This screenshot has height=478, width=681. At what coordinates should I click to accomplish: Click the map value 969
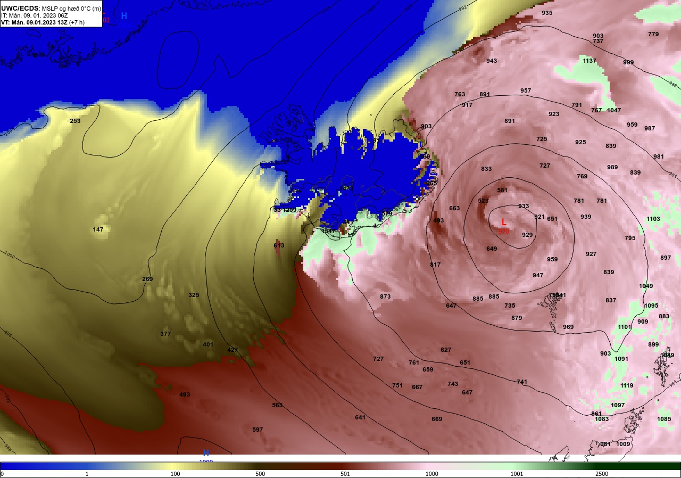pos(568,327)
